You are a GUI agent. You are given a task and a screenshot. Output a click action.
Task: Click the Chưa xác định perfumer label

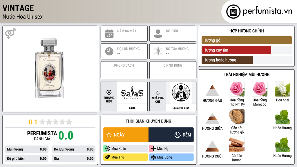[x=181, y=108]
